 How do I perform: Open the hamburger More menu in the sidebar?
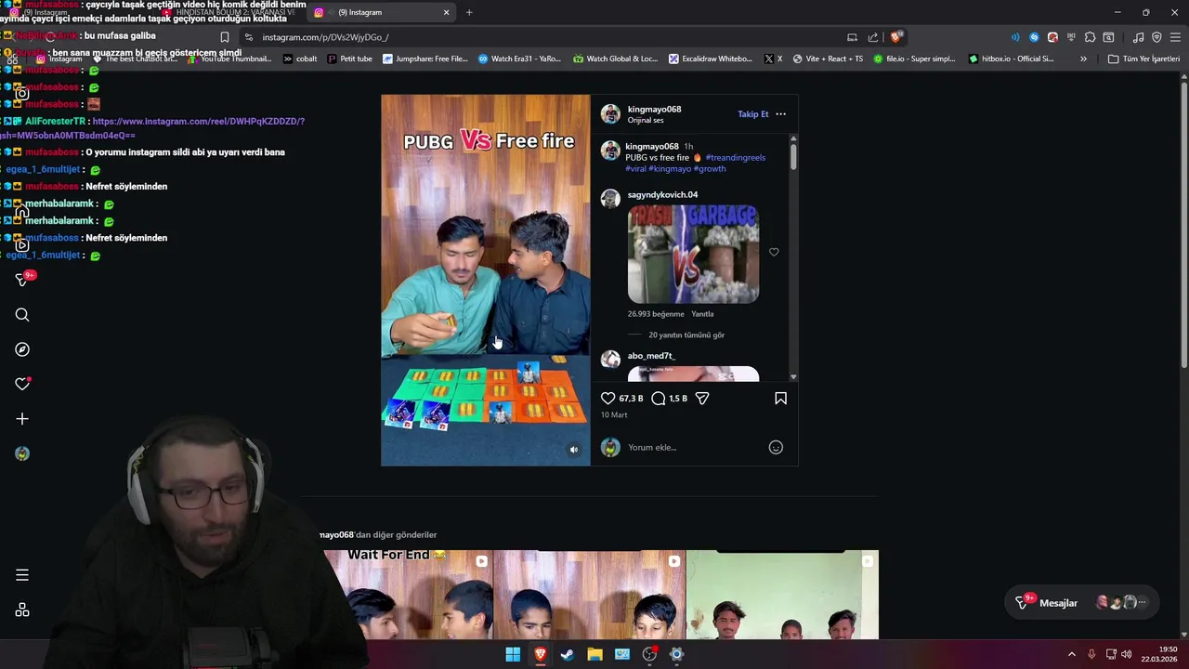coord(22,575)
